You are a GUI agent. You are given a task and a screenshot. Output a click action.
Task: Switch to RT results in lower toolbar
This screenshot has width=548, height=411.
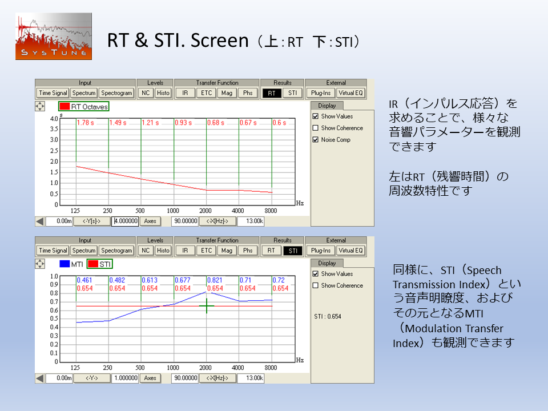click(x=271, y=251)
